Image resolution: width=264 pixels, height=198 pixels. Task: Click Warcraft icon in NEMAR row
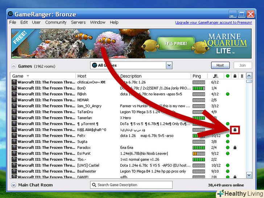[14, 100]
